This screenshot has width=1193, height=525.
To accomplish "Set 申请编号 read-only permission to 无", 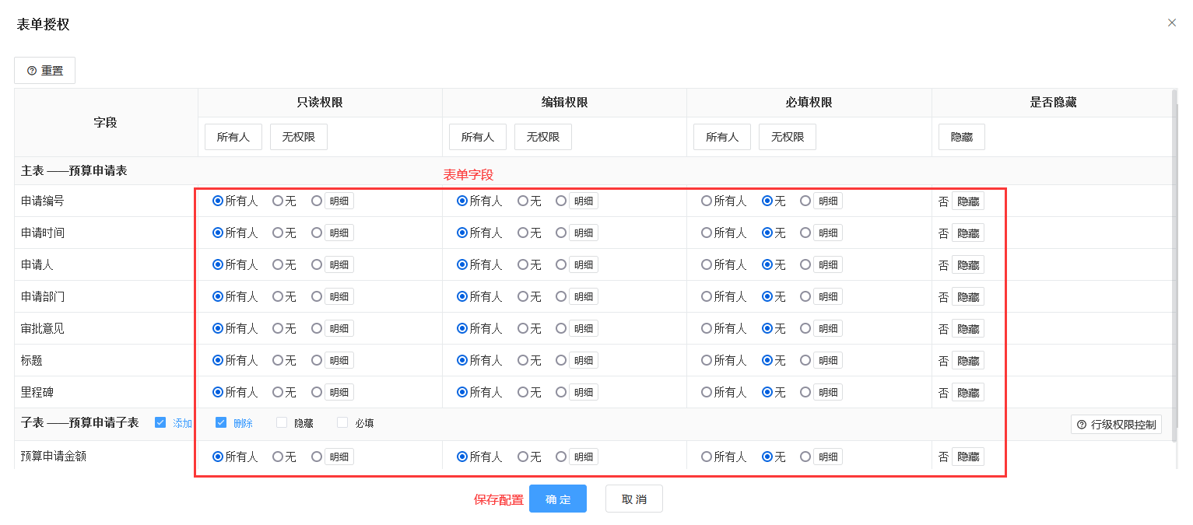I will (x=278, y=201).
